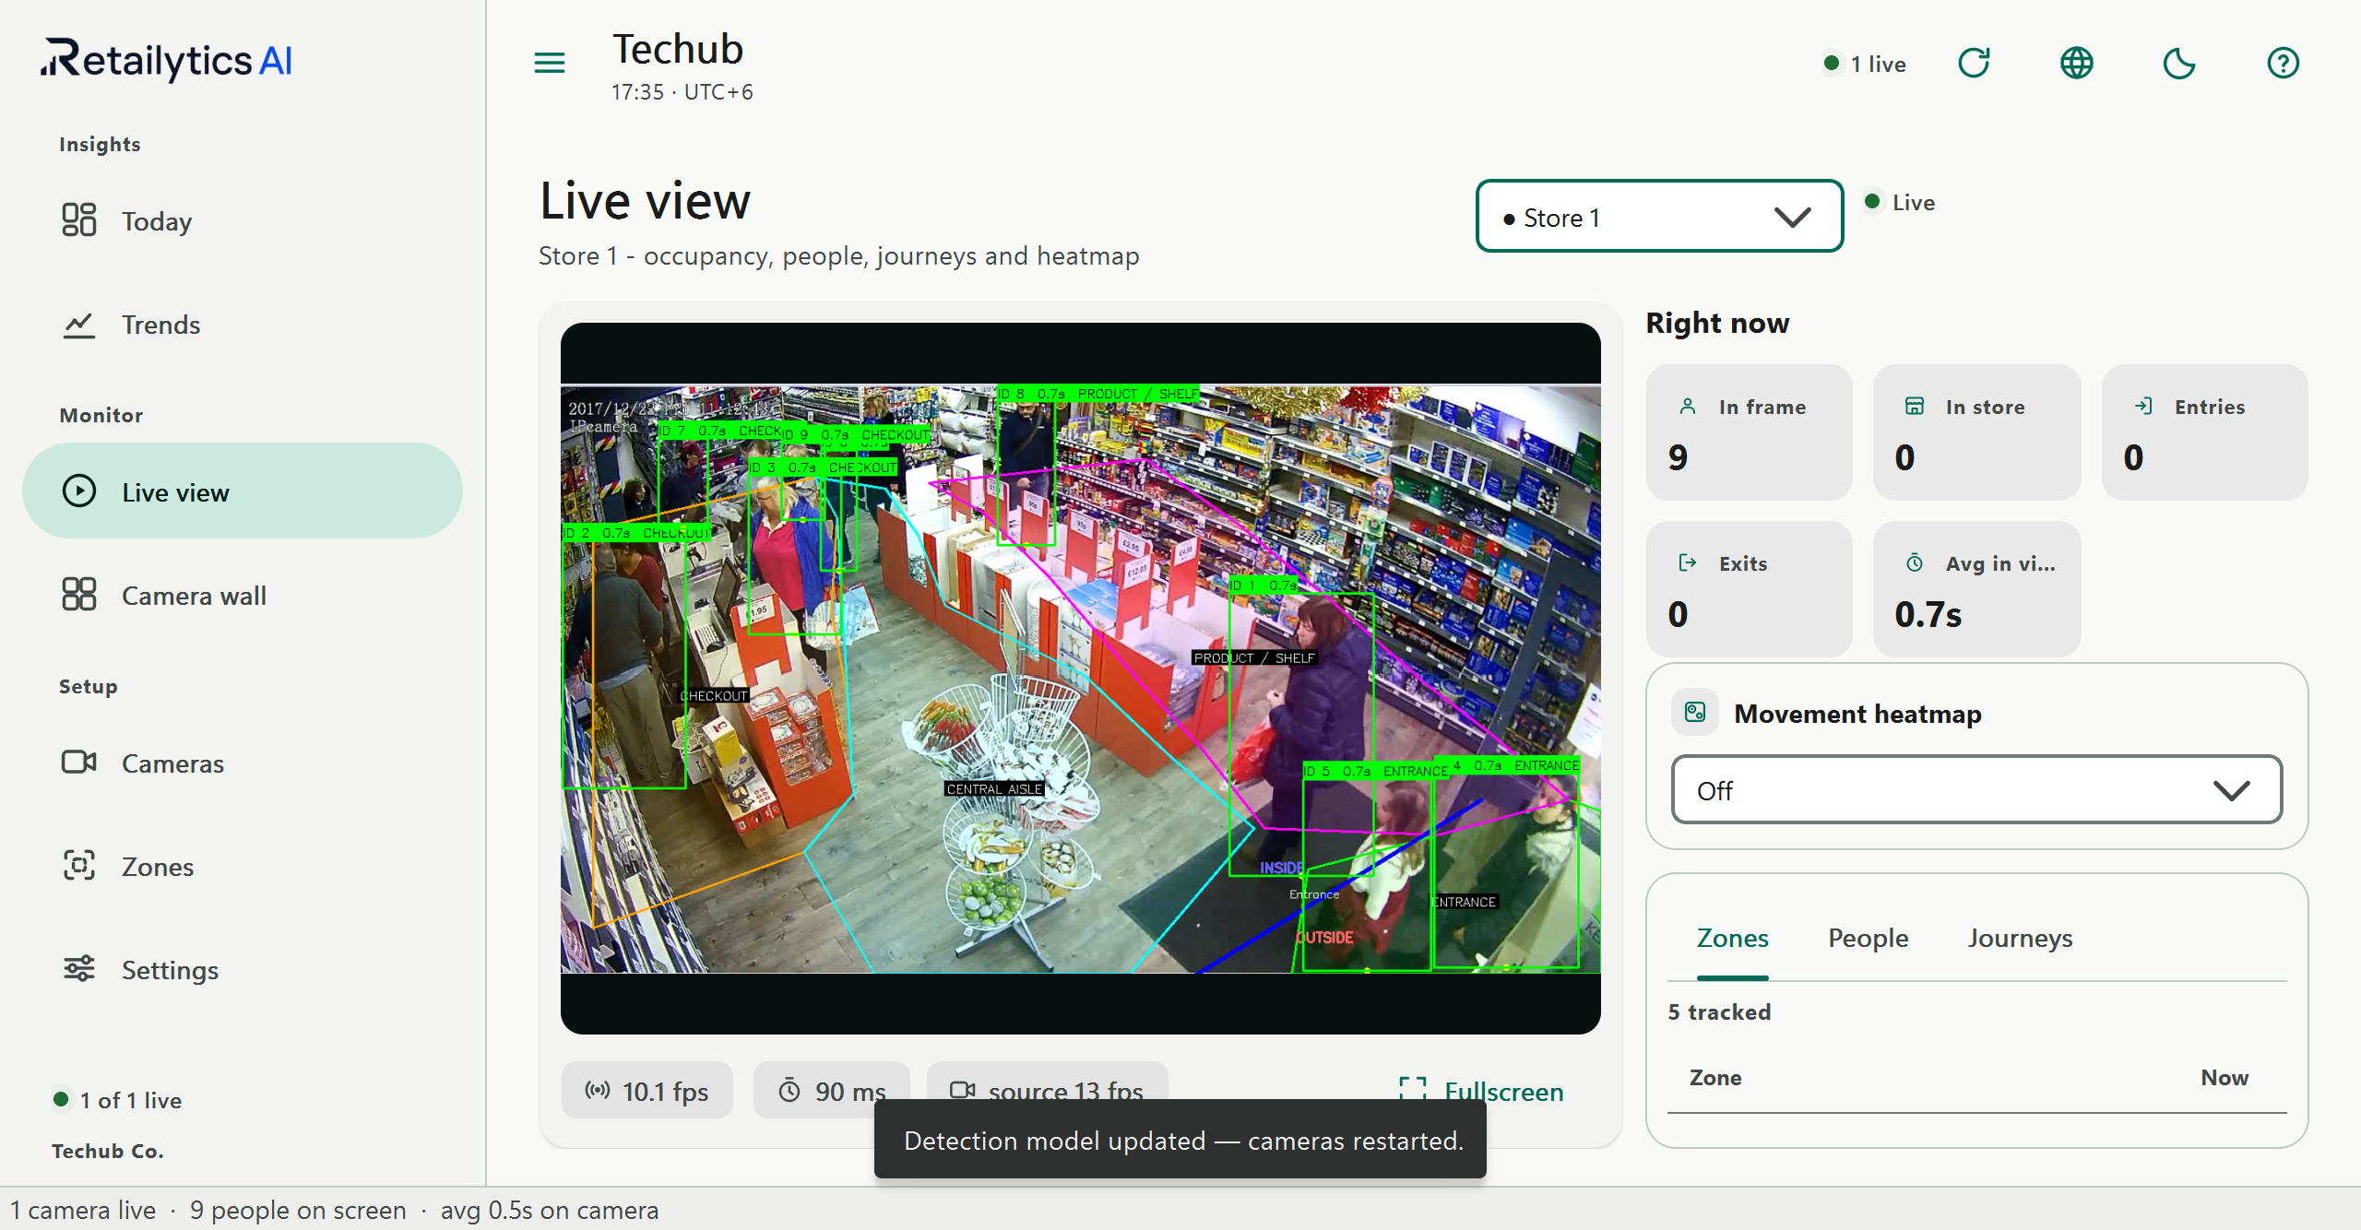Toggle dark mode moon icon
The width and height of the screenshot is (2361, 1230).
[x=2179, y=63]
